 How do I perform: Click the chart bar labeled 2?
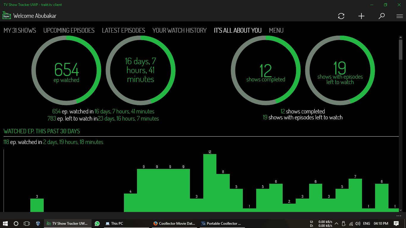click(289, 208)
